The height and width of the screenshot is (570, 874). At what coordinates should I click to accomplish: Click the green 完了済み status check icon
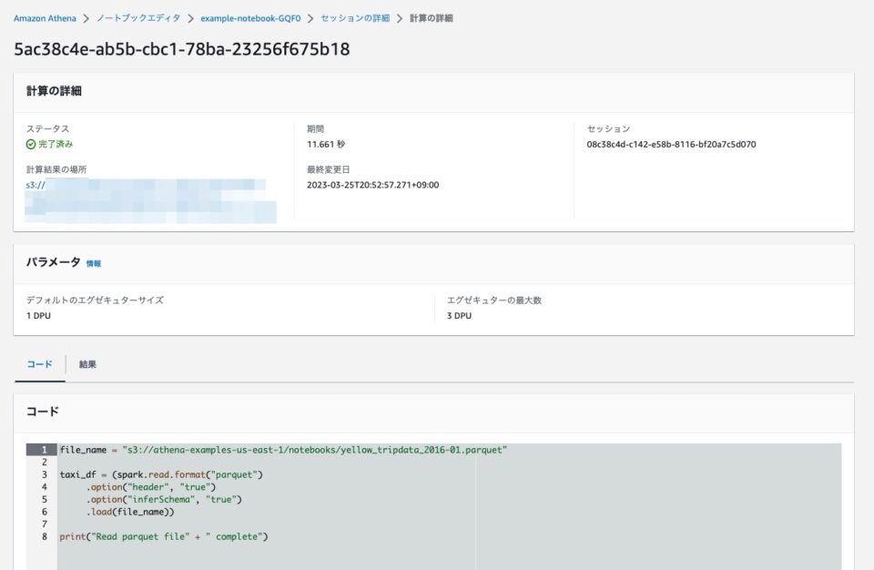(x=31, y=145)
